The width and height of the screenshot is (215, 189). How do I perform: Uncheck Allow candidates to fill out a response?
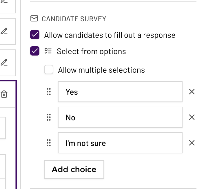(x=35, y=35)
